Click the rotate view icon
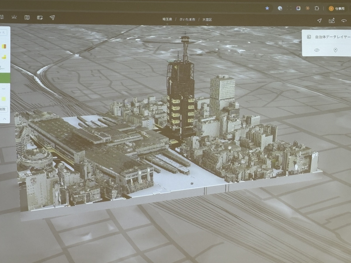The height and width of the screenshot is (263, 351). pyautogui.click(x=344, y=20)
